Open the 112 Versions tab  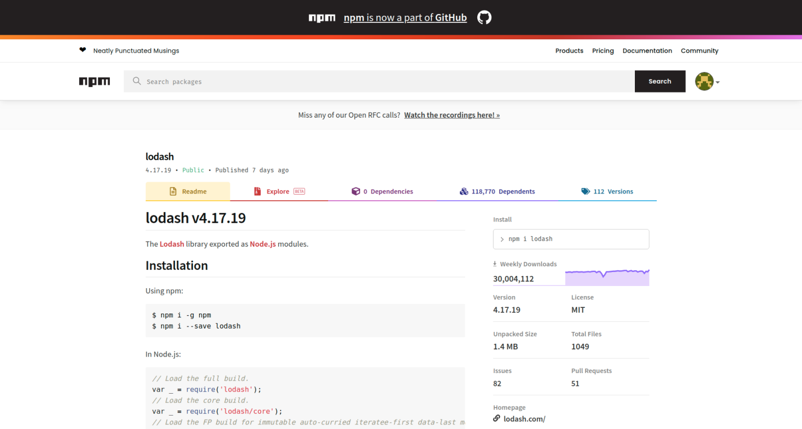(607, 191)
